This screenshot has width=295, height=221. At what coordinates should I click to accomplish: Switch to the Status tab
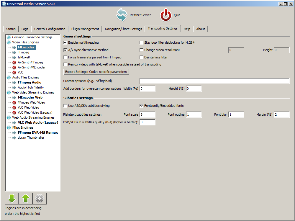click(x=11, y=29)
